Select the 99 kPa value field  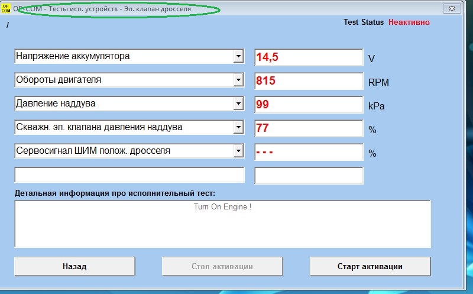[309, 105]
